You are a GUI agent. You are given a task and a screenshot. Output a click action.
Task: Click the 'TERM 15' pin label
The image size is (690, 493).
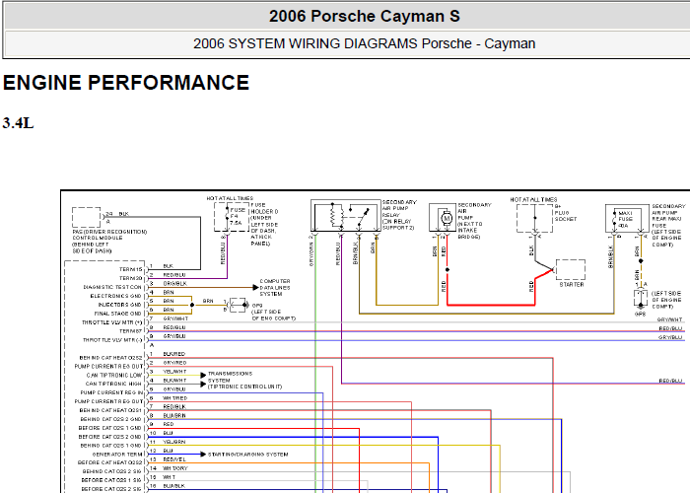pyautogui.click(x=131, y=269)
